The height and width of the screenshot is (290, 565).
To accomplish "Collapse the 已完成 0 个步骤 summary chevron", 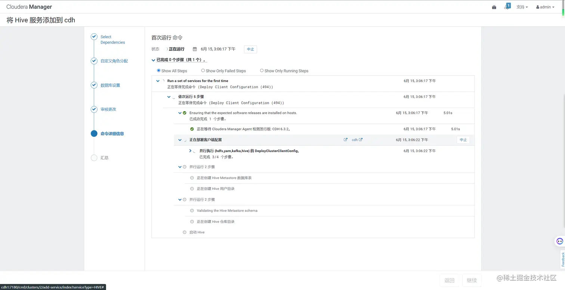I will coord(153,60).
